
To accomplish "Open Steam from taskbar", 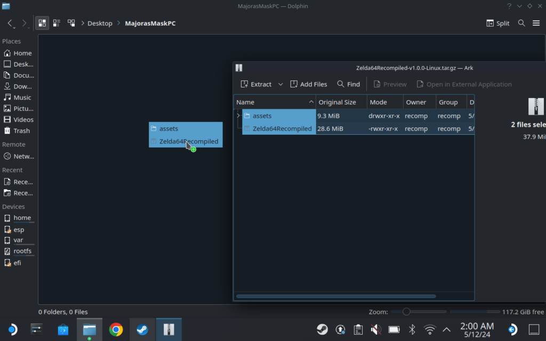I will coord(142,329).
